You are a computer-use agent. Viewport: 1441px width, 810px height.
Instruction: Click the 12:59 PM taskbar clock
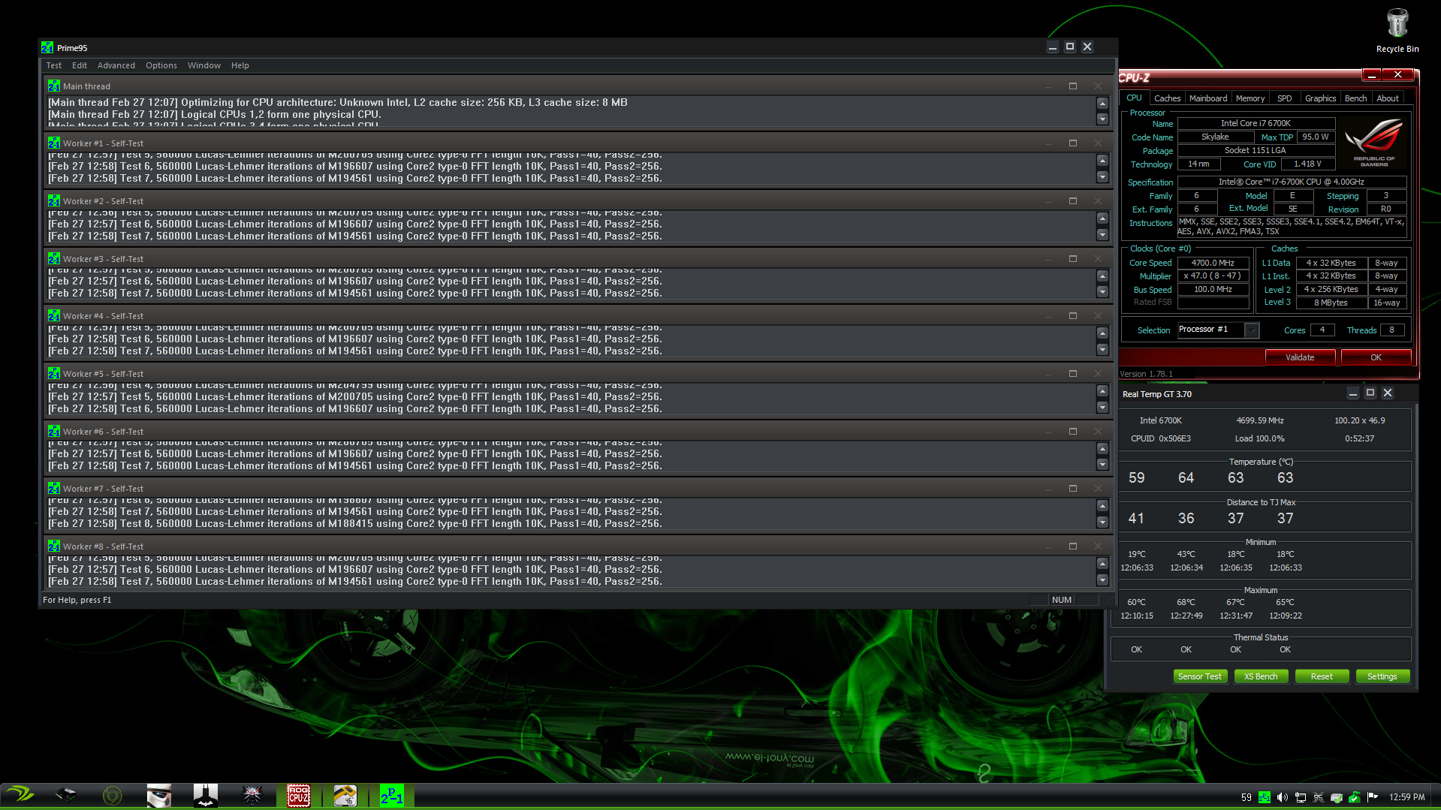pyautogui.click(x=1406, y=797)
